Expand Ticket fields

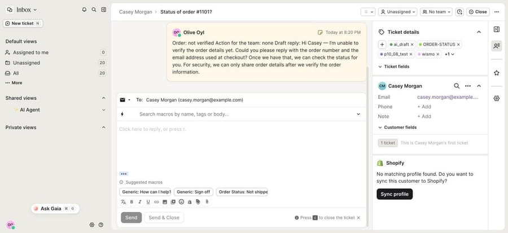(x=393, y=67)
